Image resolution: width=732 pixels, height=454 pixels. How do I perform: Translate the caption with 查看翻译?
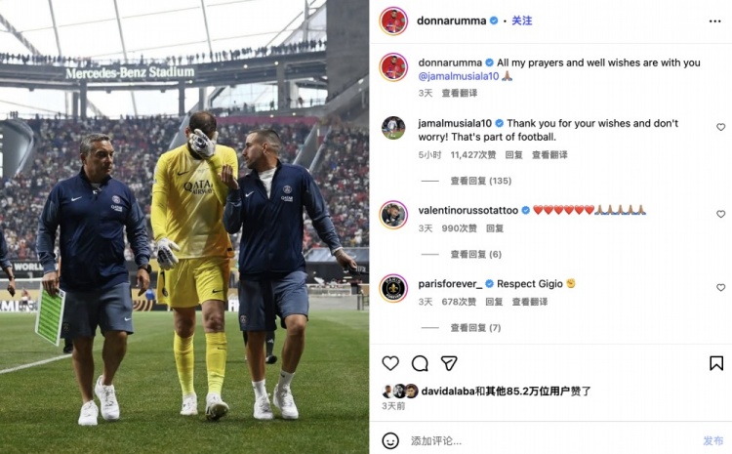[x=460, y=93]
